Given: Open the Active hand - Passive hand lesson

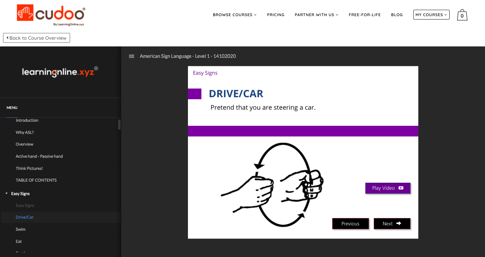Looking at the screenshot, I should pos(39,156).
